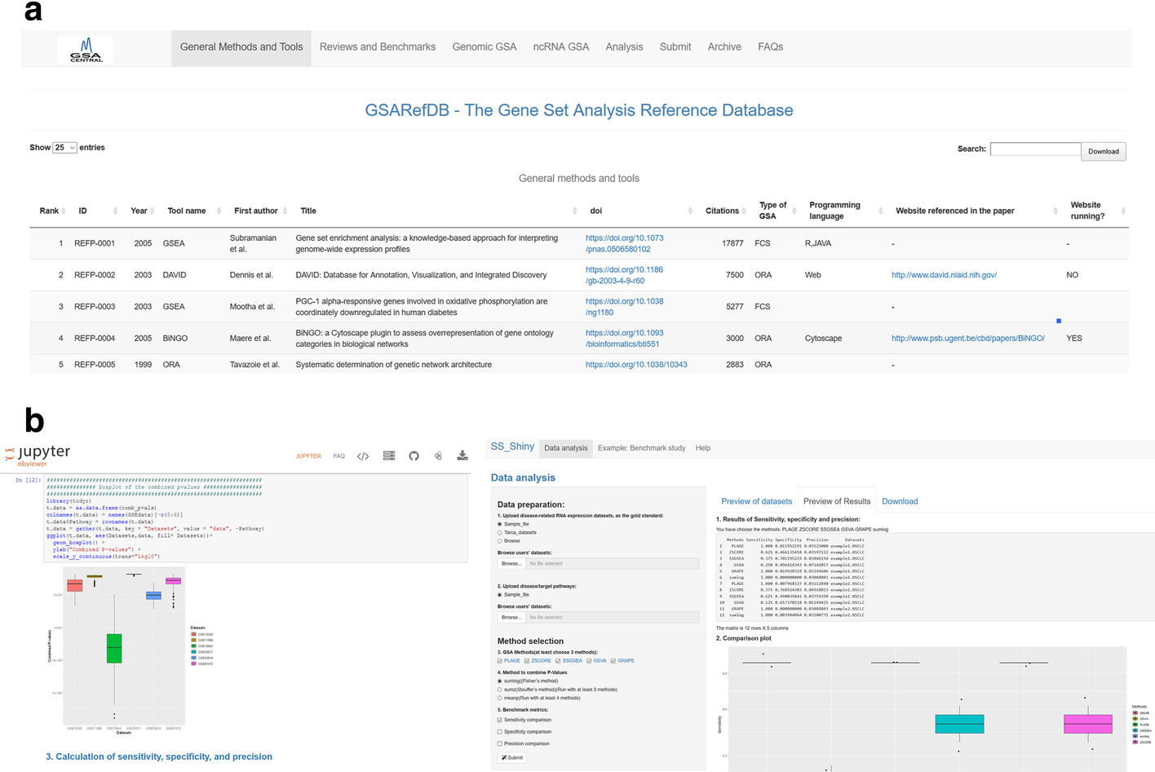Toggle the GSVA method checkbox
Image resolution: width=1155 pixels, height=772 pixels.
click(589, 661)
